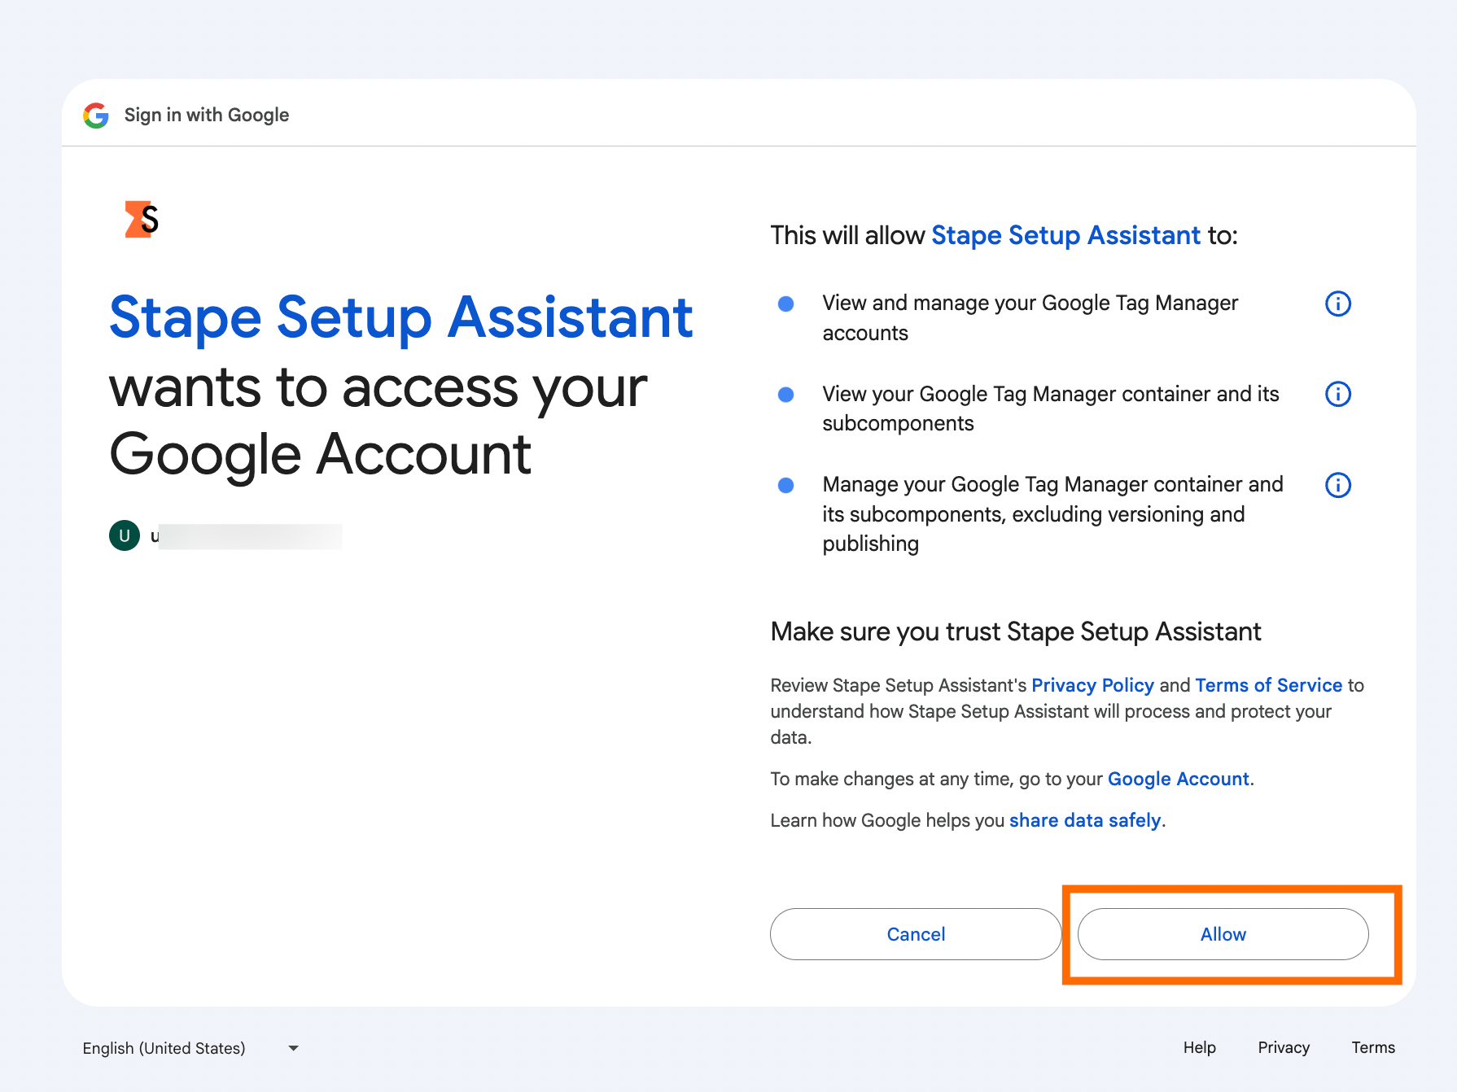Click the green U account avatar
Screen dimensions: 1457x1092
tap(125, 535)
